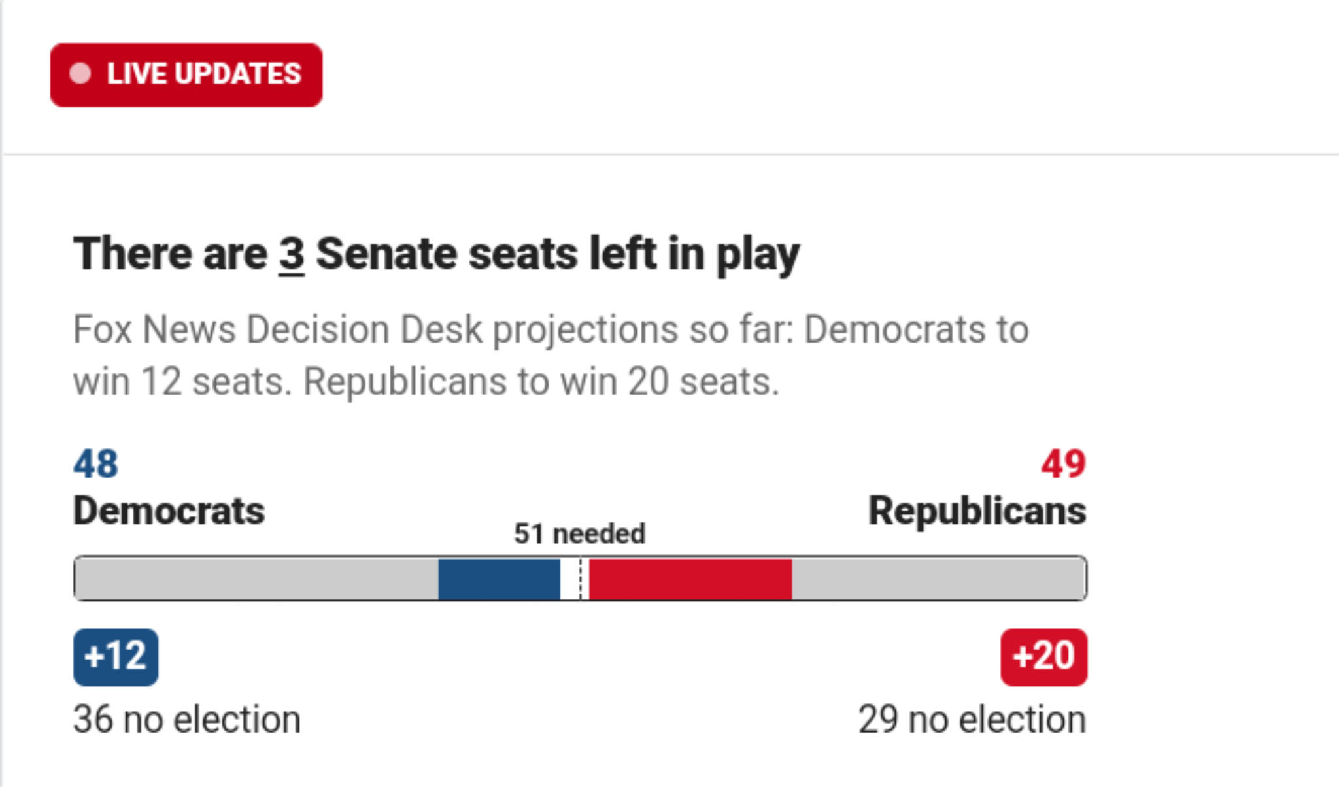Viewport: 1339px width, 787px height.
Task: Click the white undecided gap in seat bar
Action: pos(569,578)
